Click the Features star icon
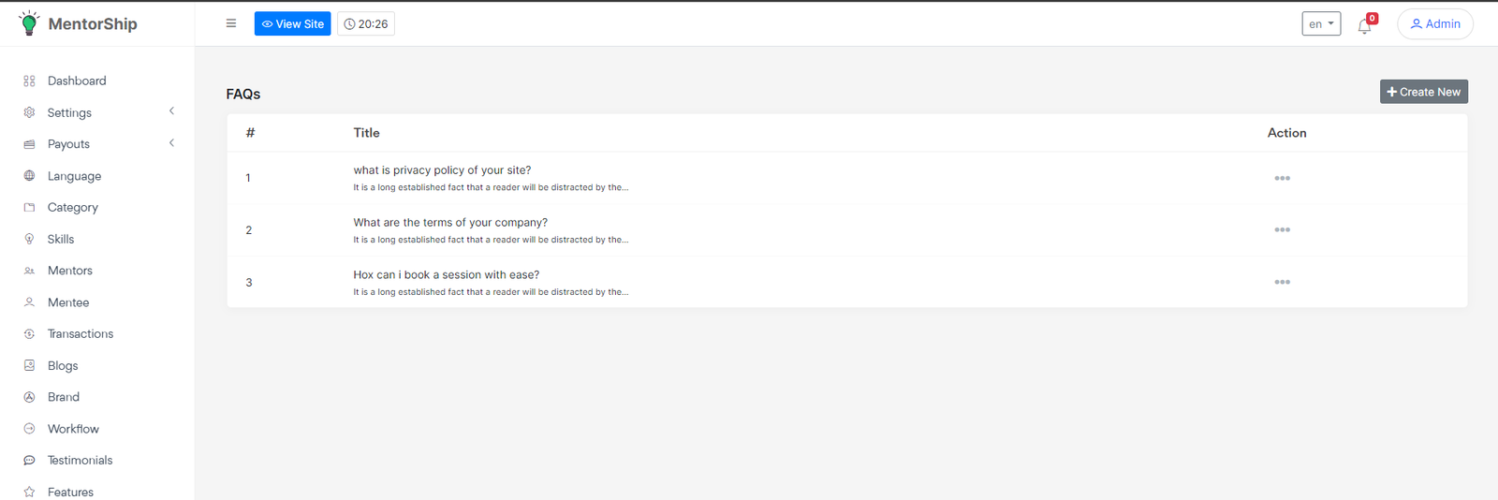 tap(29, 492)
